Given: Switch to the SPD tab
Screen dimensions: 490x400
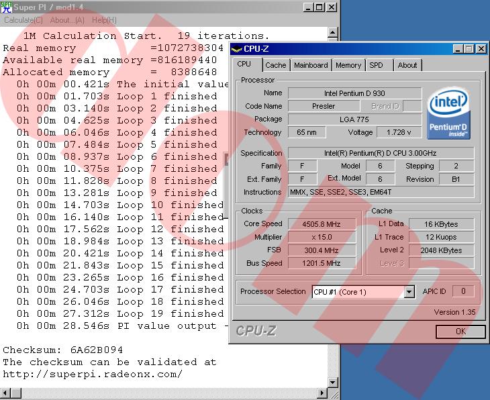Looking at the screenshot, I should tap(379, 65).
